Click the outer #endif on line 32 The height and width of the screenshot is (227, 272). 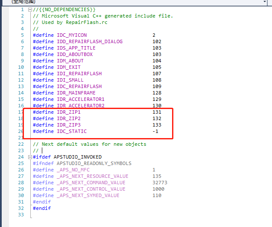(x=42, y=209)
